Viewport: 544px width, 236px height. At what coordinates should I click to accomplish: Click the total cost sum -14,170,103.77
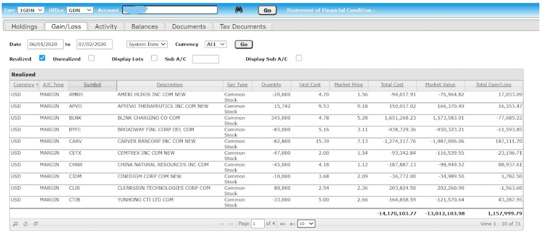[396, 214]
